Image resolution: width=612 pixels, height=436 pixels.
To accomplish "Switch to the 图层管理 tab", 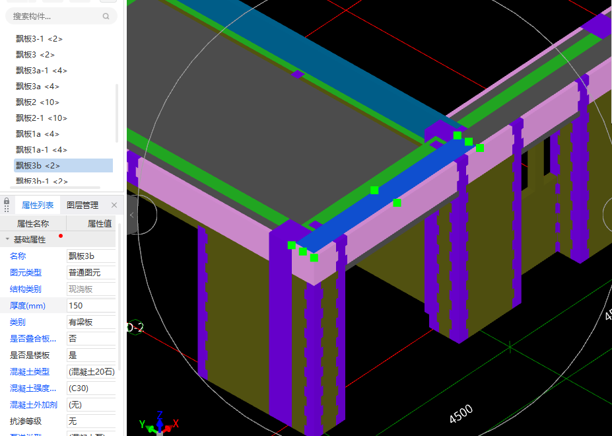I will (x=83, y=205).
